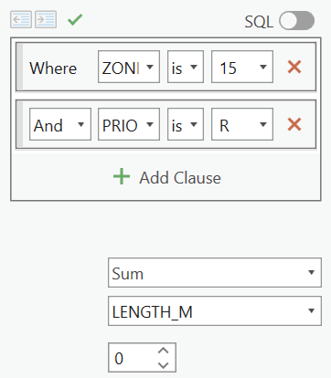Open the second clause 'is' operator dropdown
The height and width of the screenshot is (378, 331).
(x=186, y=124)
